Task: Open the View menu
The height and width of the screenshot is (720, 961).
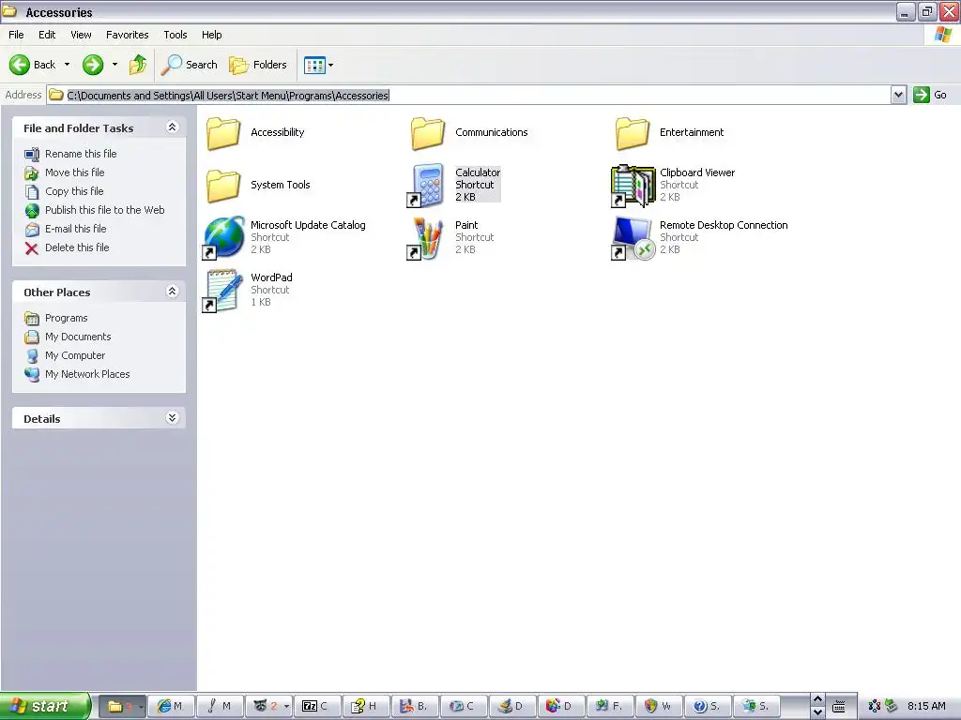Action: point(81,35)
